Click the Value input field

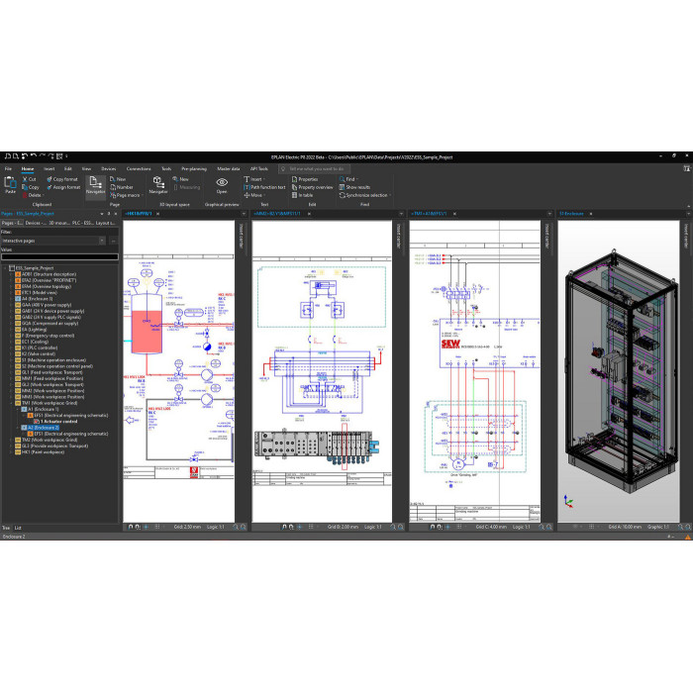tap(59, 256)
